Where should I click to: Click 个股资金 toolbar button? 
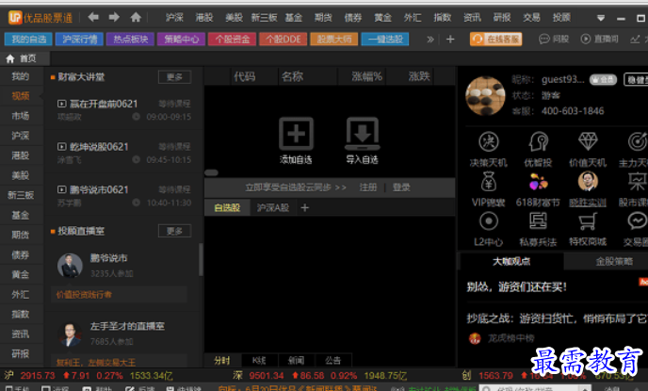click(233, 40)
